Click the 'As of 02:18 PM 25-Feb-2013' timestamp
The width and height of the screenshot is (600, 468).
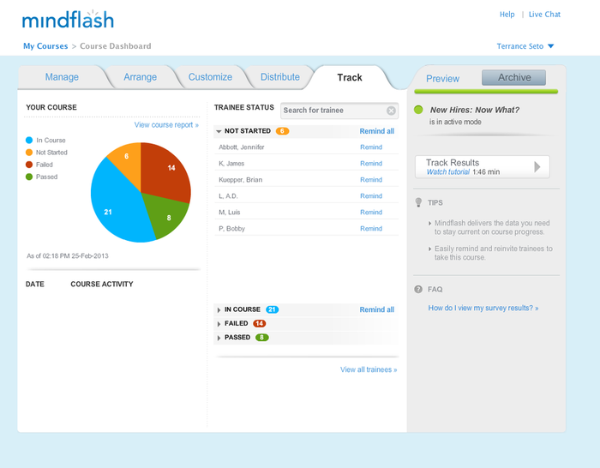[x=68, y=256]
